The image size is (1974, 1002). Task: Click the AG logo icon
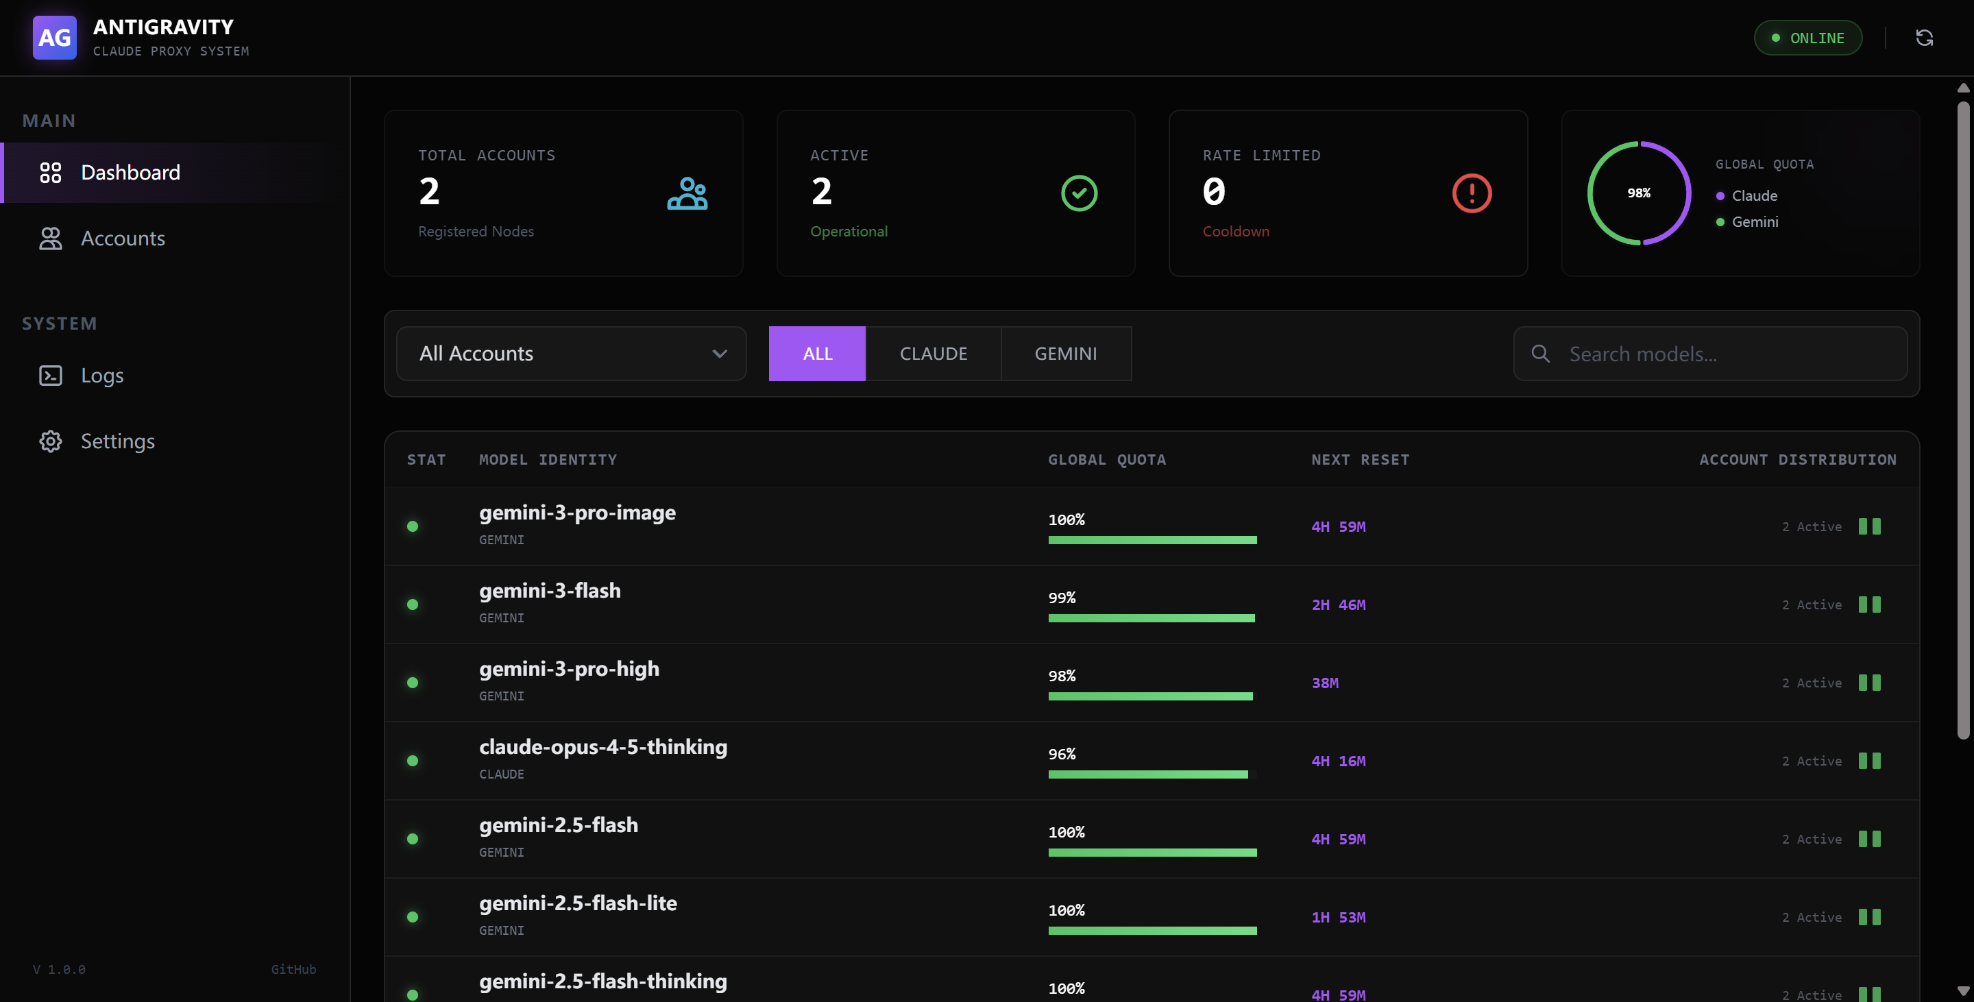[x=54, y=38]
